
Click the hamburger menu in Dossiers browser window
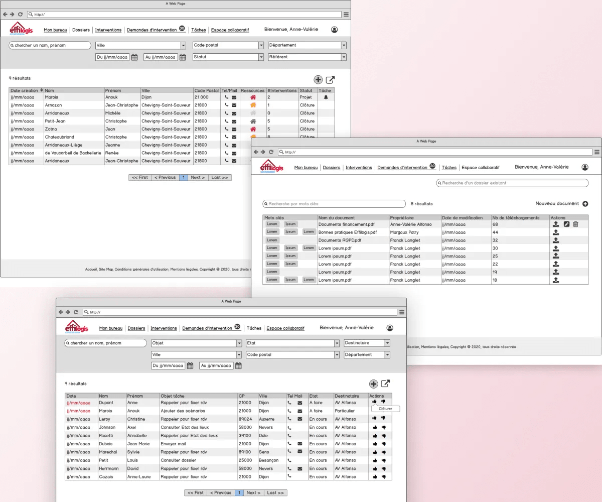click(x=346, y=15)
